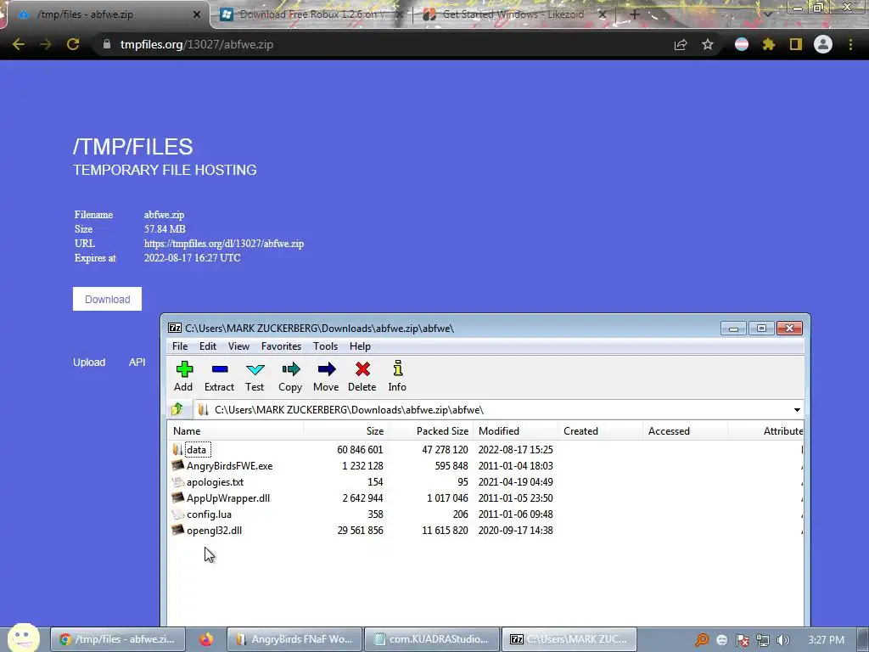Viewport: 869px width, 652px height.
Task: Select the AppUpWrapper.dll file
Action: pyautogui.click(x=227, y=497)
